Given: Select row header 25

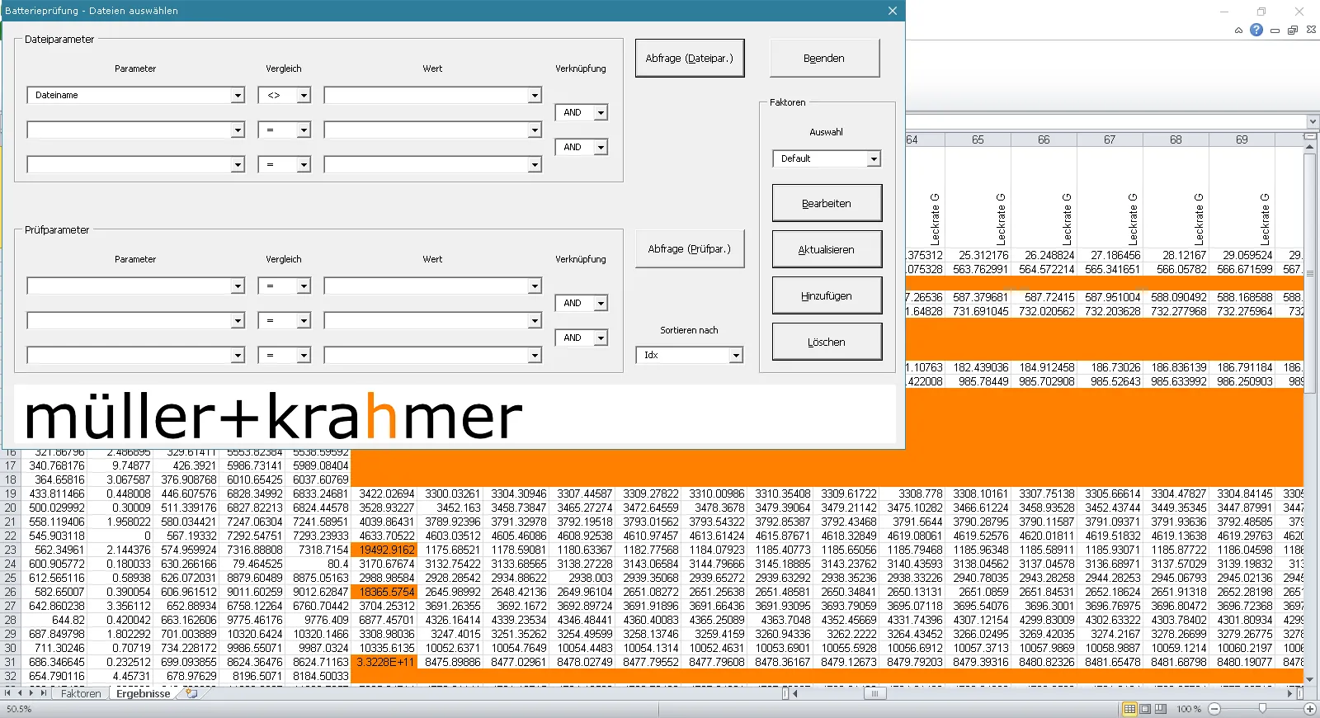Looking at the screenshot, I should [x=11, y=578].
